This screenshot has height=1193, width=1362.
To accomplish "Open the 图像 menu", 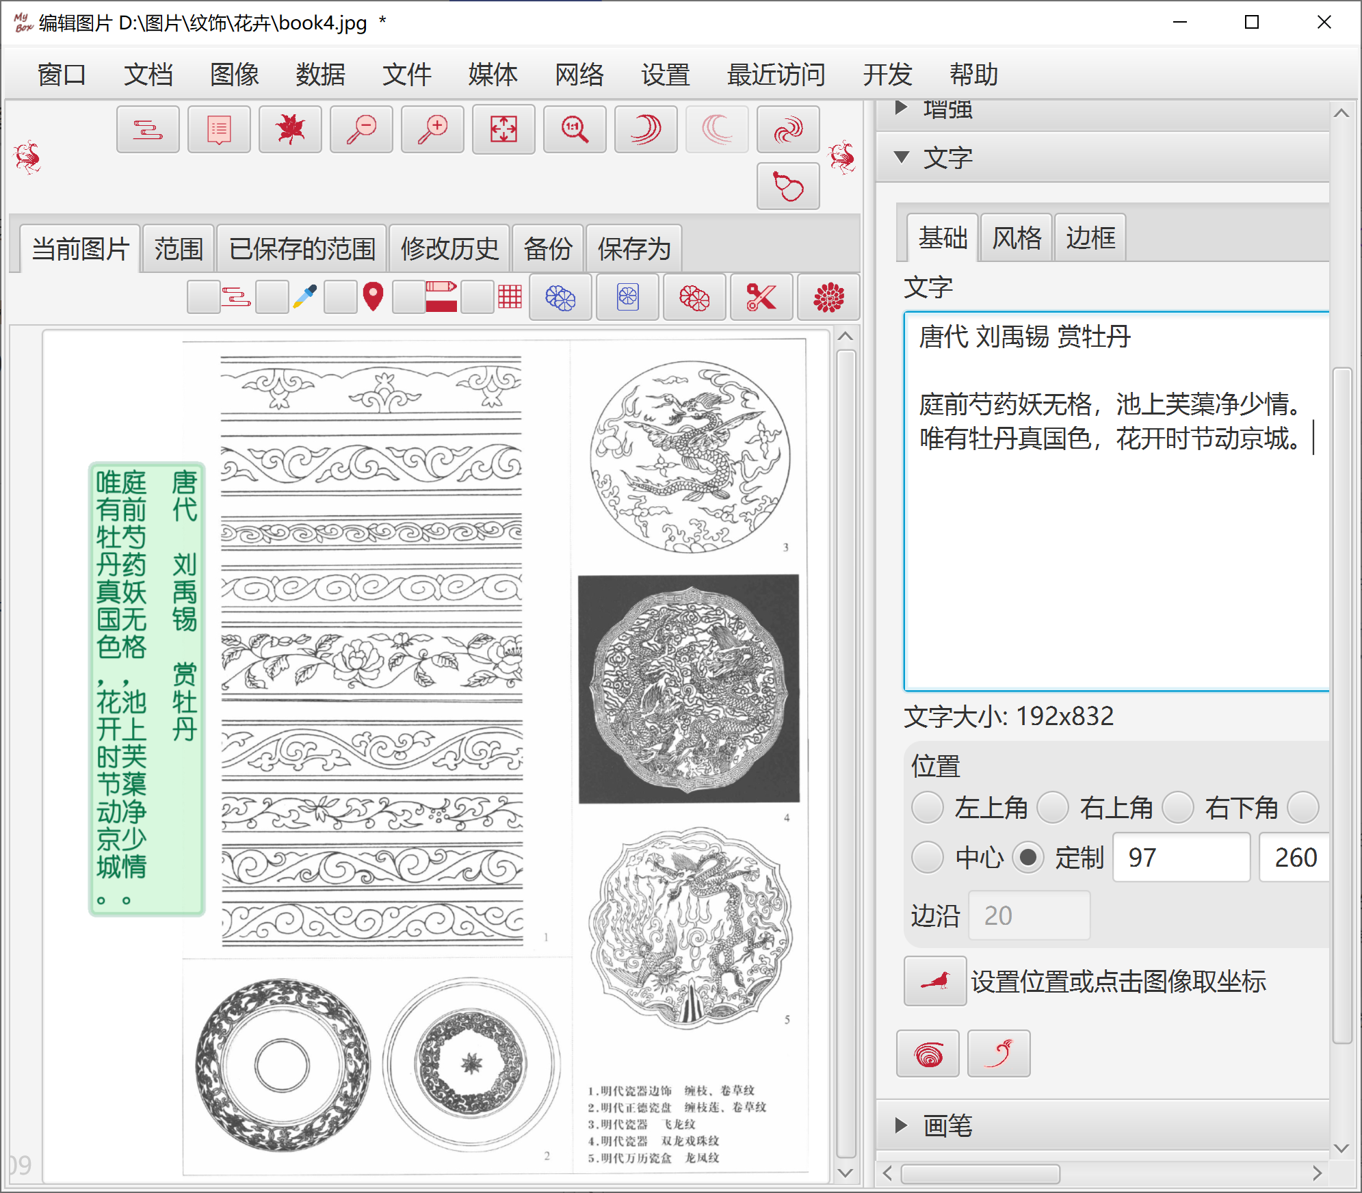I will (234, 74).
